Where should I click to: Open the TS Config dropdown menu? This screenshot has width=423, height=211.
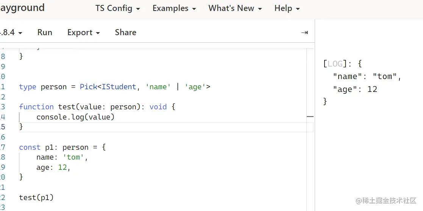118,8
